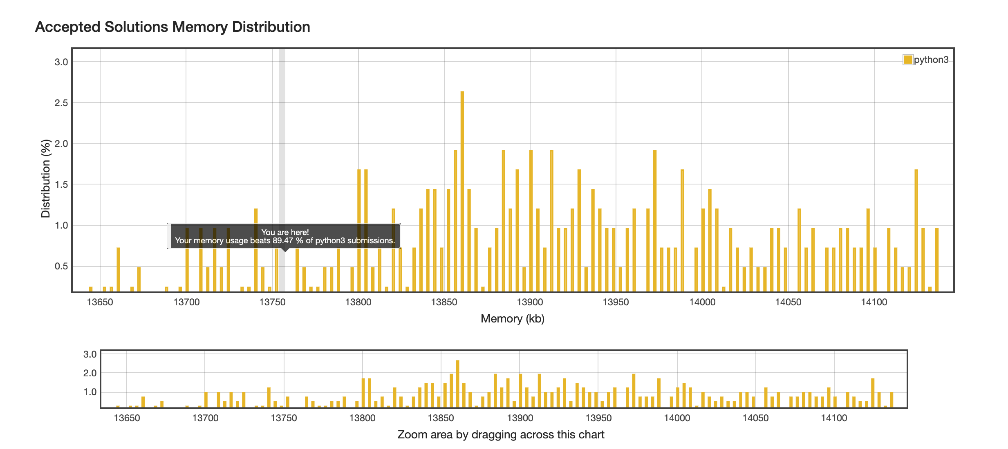Click the python3 legend color swatch
The height and width of the screenshot is (449, 1008).
(x=908, y=60)
